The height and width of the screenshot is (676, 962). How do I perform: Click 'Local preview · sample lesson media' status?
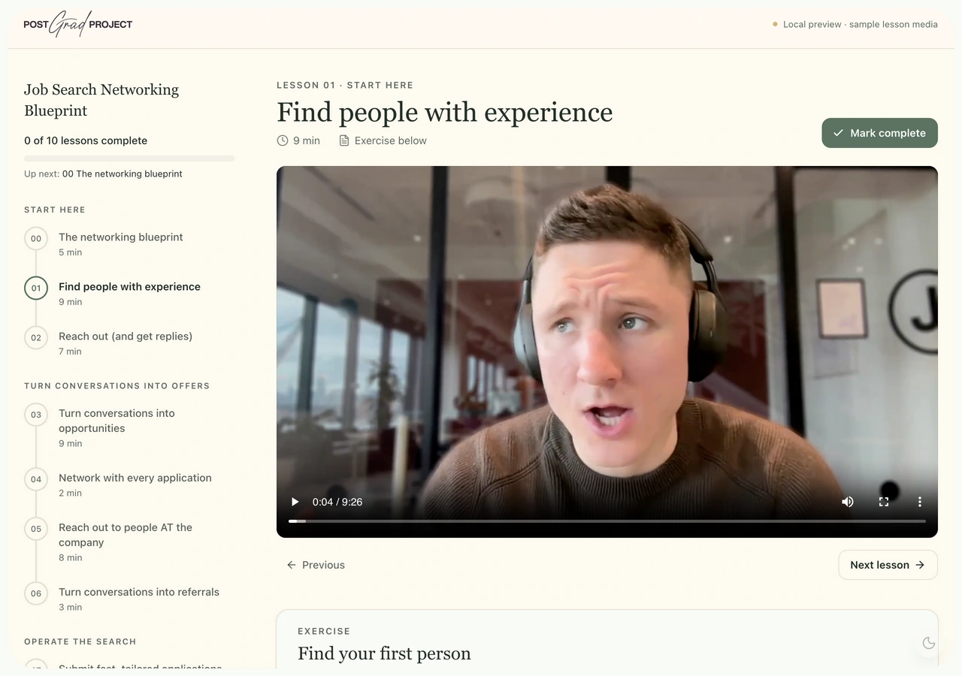(861, 24)
